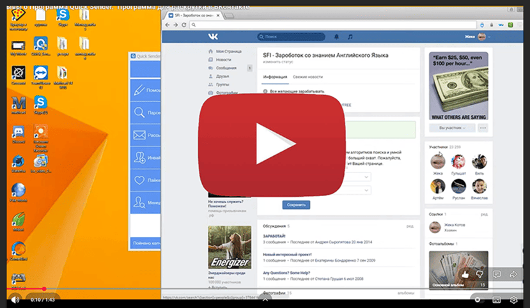Click the person-search manager icon in Quick Sender
The height and width of the screenshot is (308, 530).
click(x=139, y=203)
